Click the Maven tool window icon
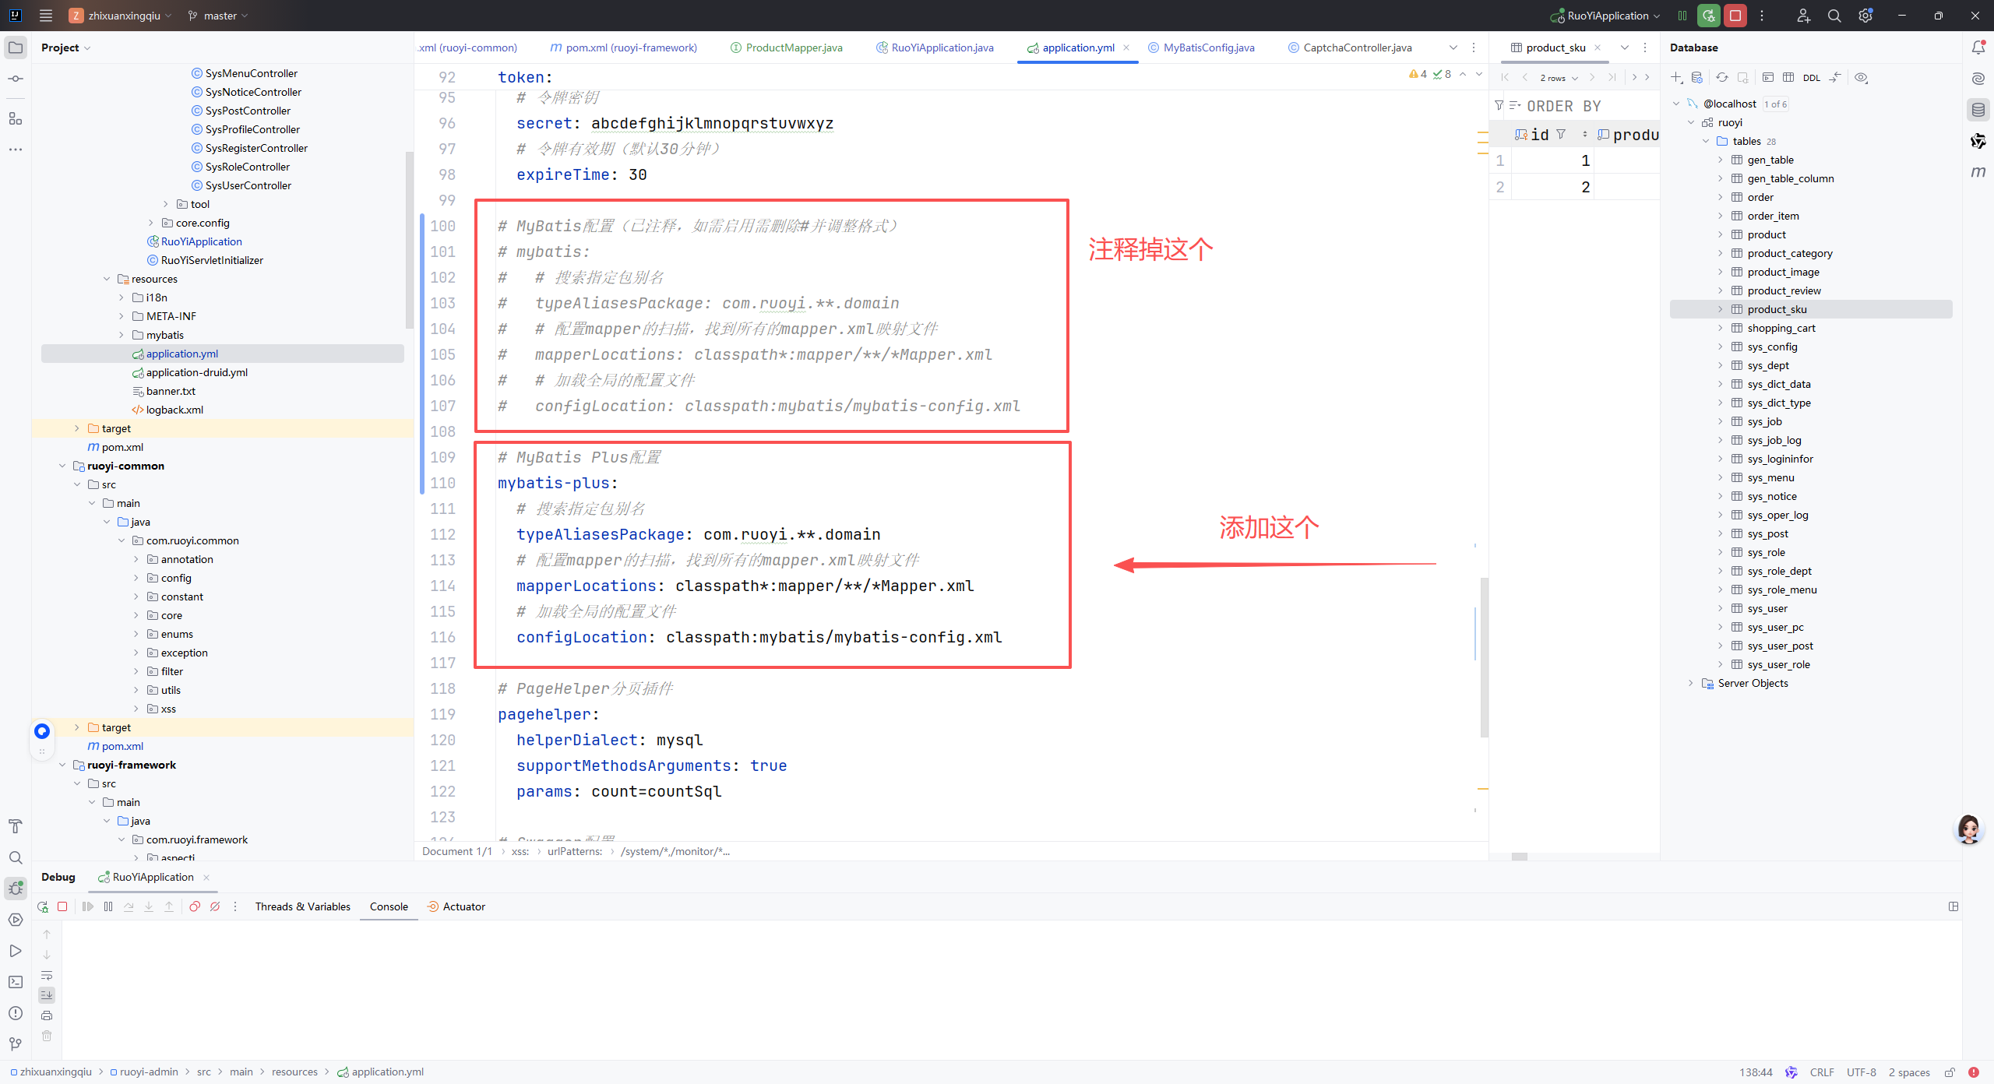The height and width of the screenshot is (1084, 1994). pyautogui.click(x=1978, y=171)
